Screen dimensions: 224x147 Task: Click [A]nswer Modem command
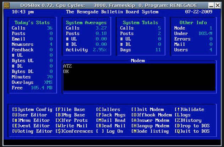coord(150,120)
